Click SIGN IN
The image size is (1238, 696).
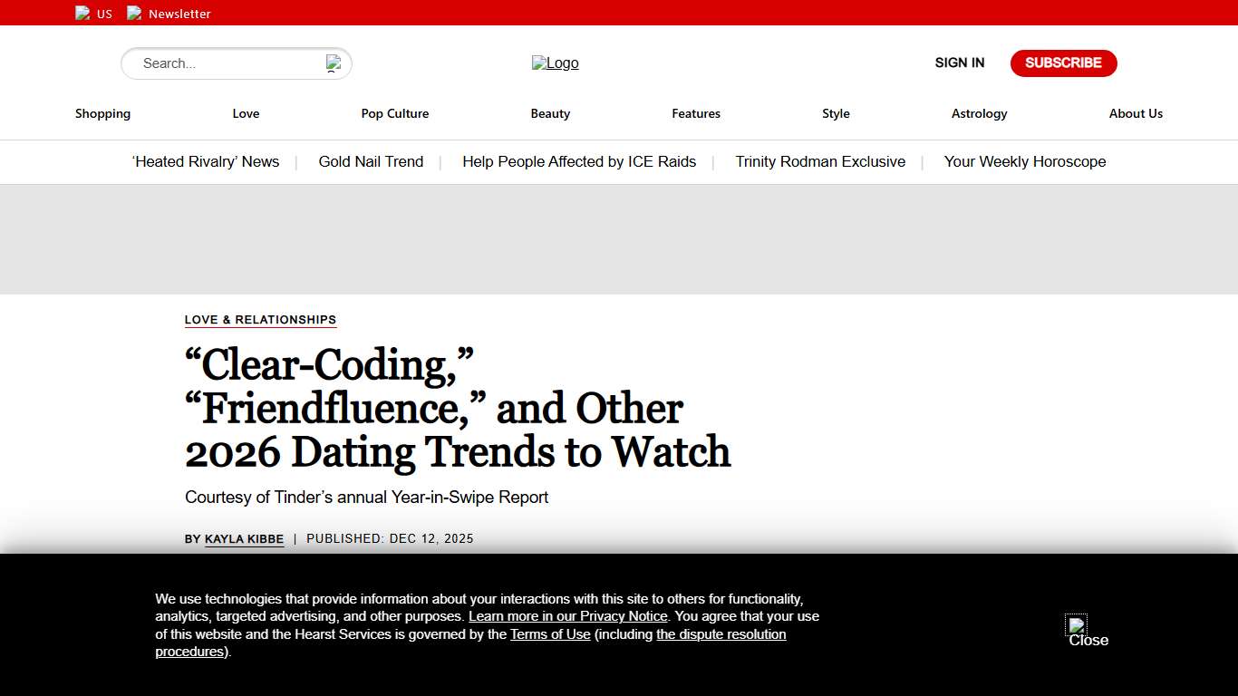click(959, 63)
